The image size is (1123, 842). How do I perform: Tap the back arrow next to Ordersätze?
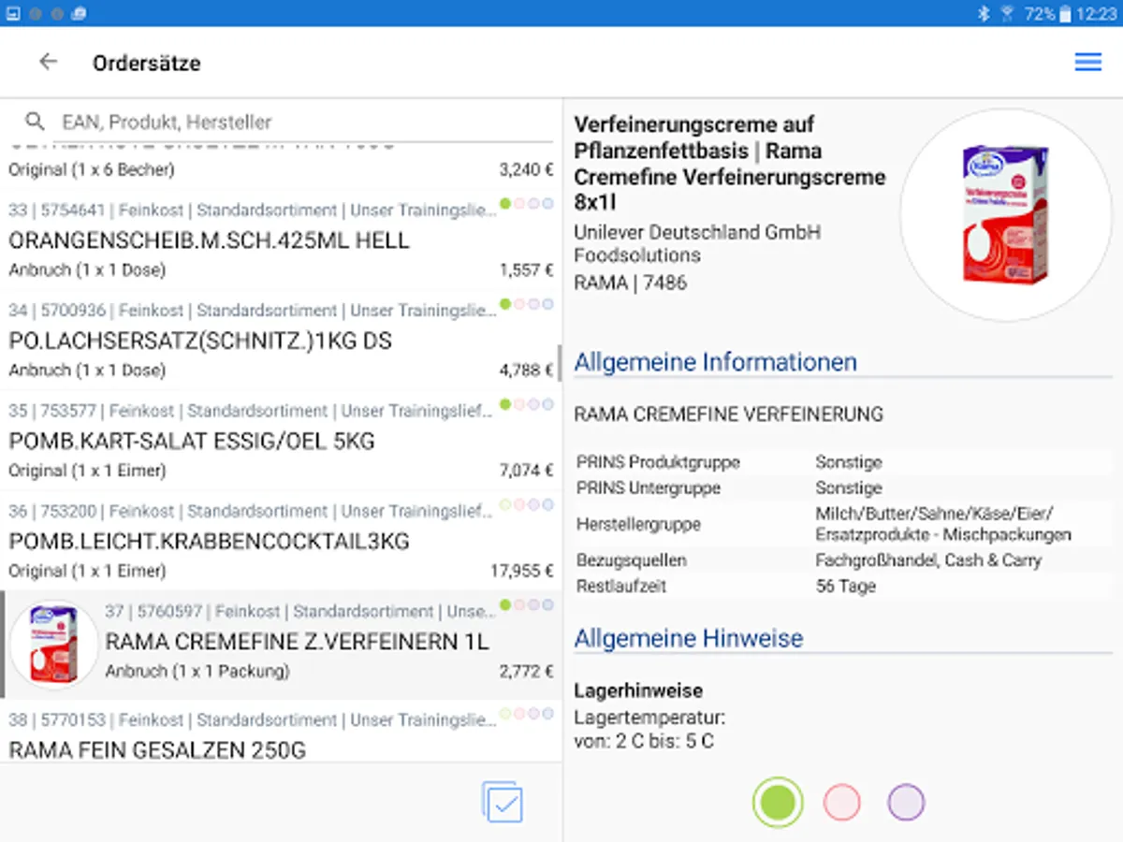click(48, 62)
